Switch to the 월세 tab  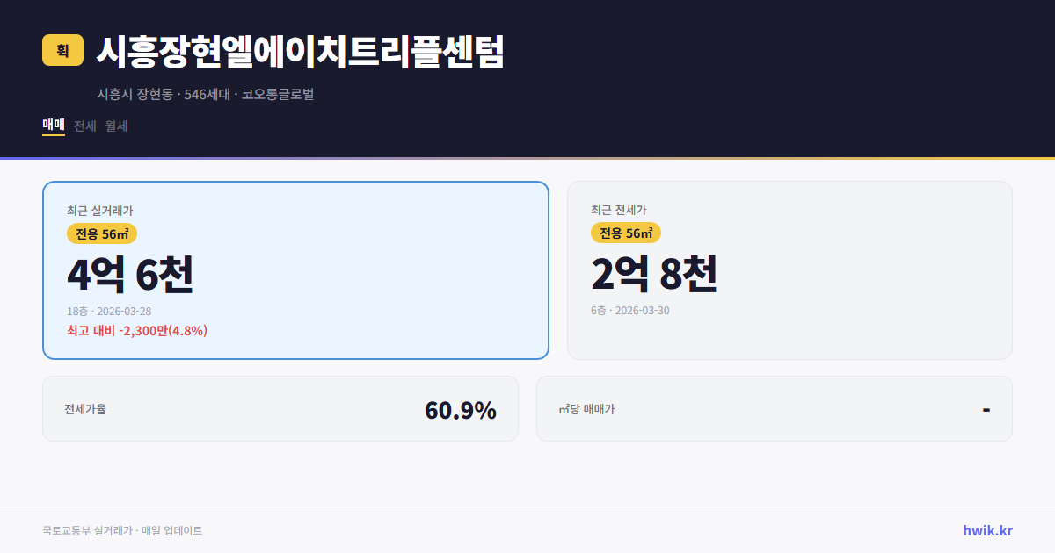[x=115, y=126]
